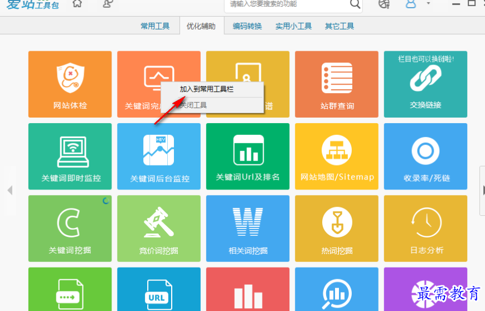
Task: Open the 网站体检 site checkup tile
Action: coord(70,84)
